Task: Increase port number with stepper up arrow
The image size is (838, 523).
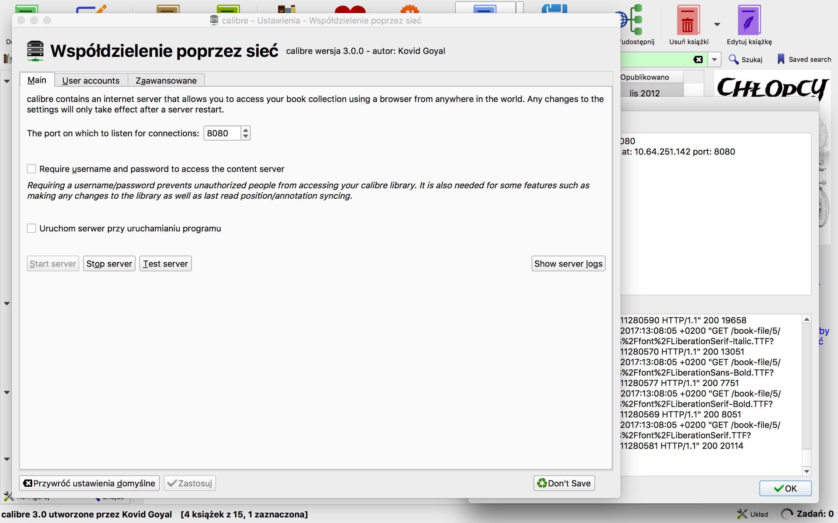Action: [246, 130]
